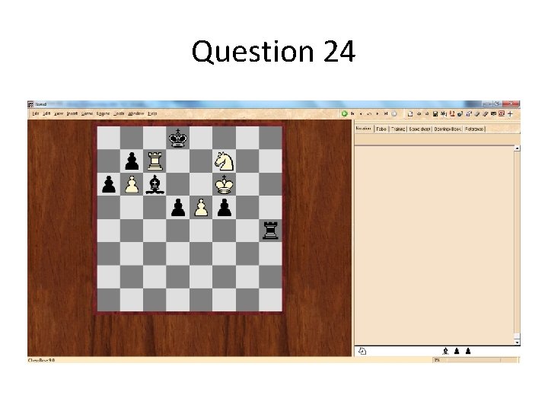Click the plus icon in the toolbar
Viewport: 548px width, 411px height.
click(x=510, y=113)
